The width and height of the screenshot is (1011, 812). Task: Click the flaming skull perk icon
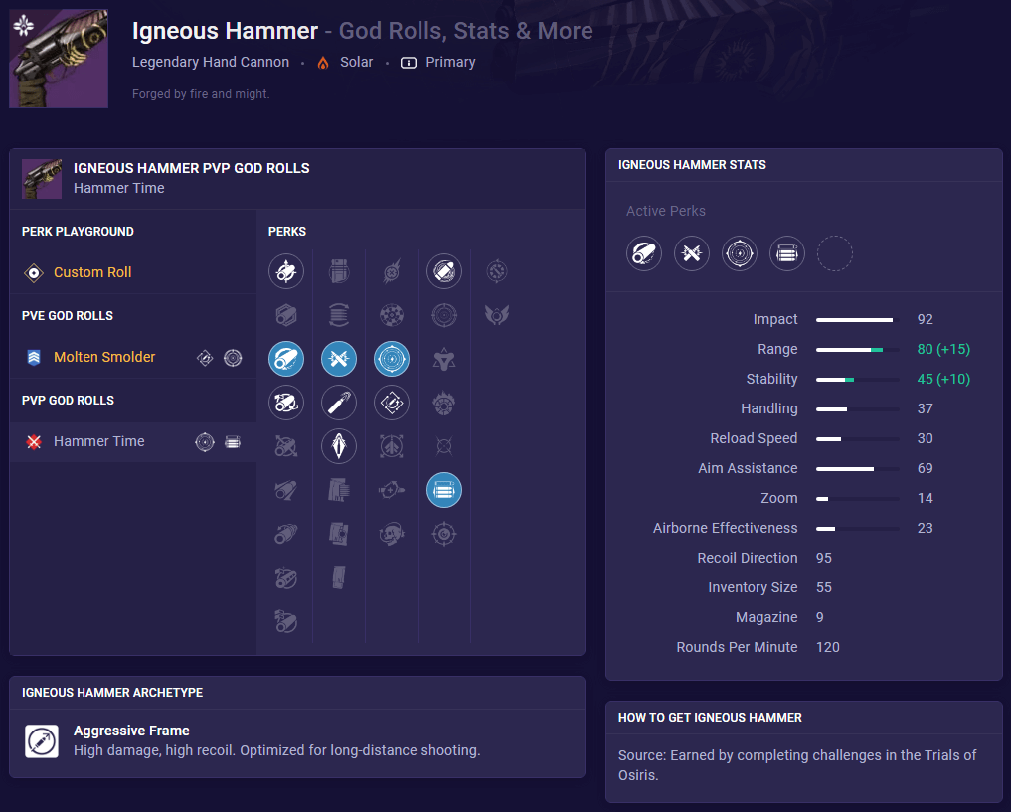[391, 532]
